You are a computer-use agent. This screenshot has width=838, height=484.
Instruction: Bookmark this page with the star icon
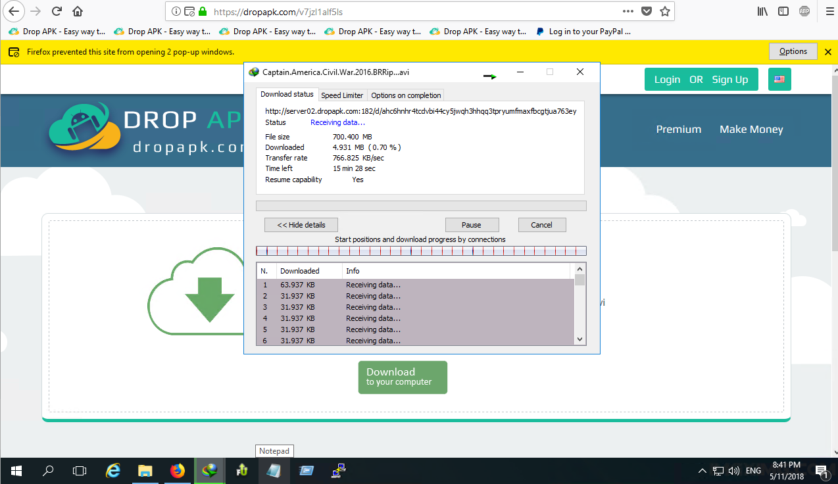click(665, 11)
